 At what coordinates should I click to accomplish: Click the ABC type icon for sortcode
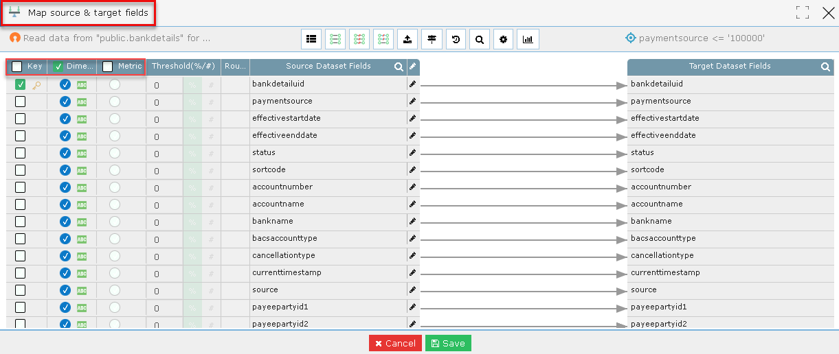82,171
